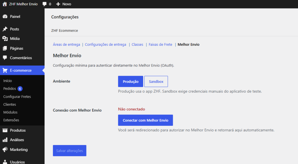Switch to the Classes tab
This screenshot has height=164, width=298.
point(137,45)
